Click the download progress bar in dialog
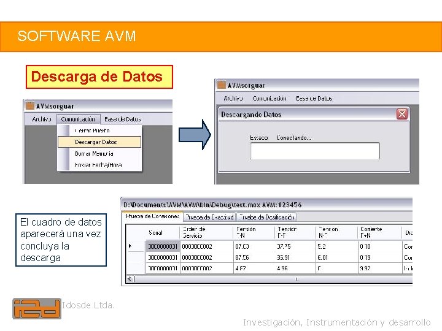The width and height of the screenshot is (442, 331). [315, 151]
